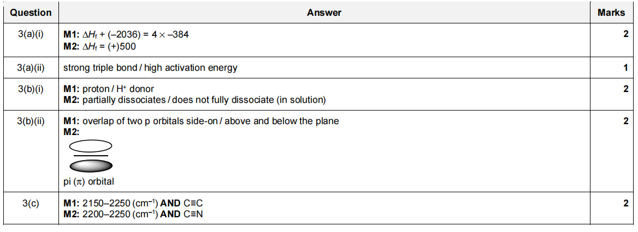Click question number 3(b)(ii)
This screenshot has height=232, width=638.
31,121
